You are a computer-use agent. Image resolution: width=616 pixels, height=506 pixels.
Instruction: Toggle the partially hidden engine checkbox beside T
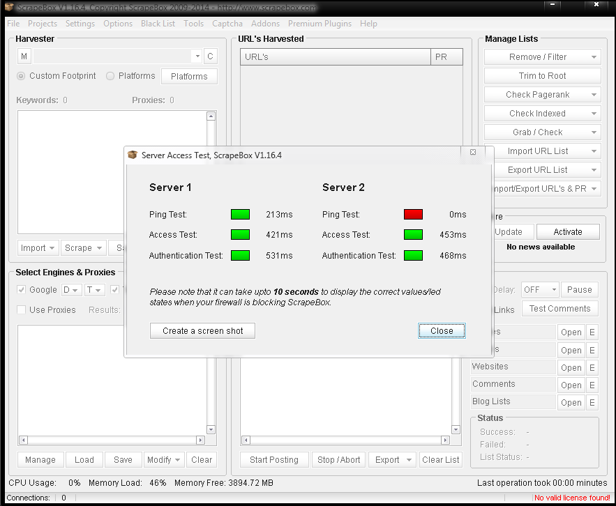click(114, 290)
